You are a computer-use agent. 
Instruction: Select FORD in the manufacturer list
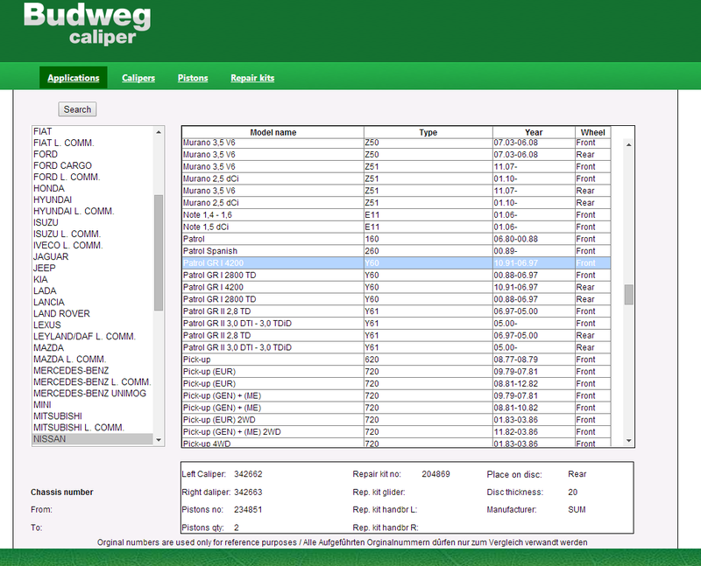(x=93, y=154)
